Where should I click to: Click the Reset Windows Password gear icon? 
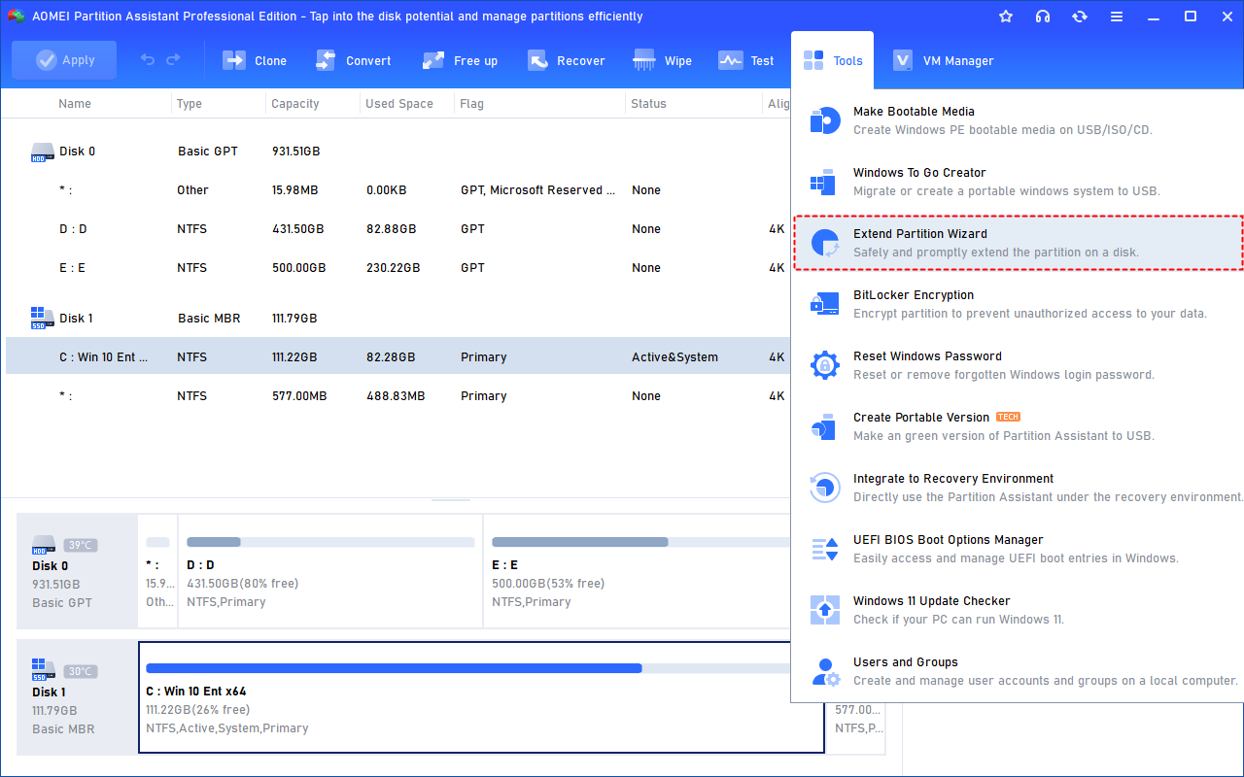click(824, 365)
